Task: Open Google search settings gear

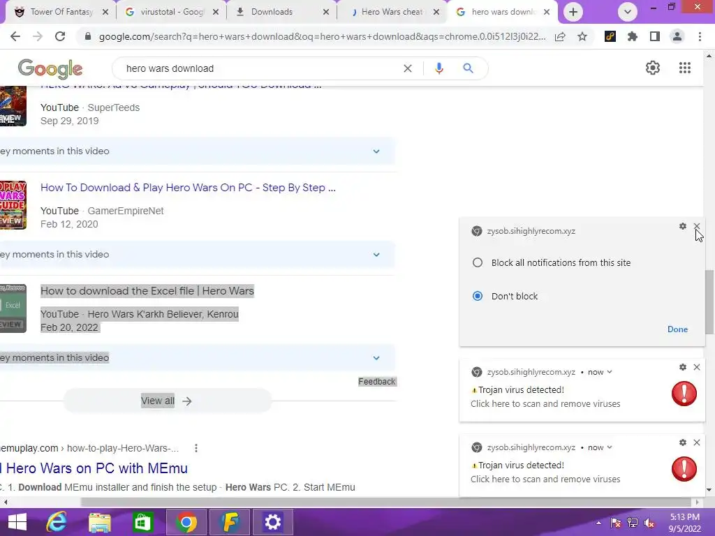Action: (653, 68)
